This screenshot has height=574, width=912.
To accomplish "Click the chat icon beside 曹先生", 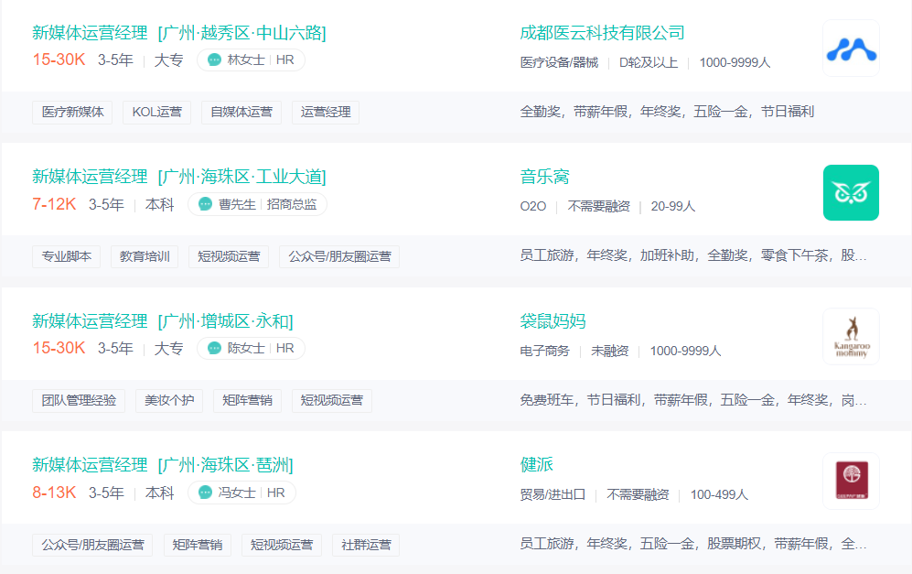I will 205,204.
